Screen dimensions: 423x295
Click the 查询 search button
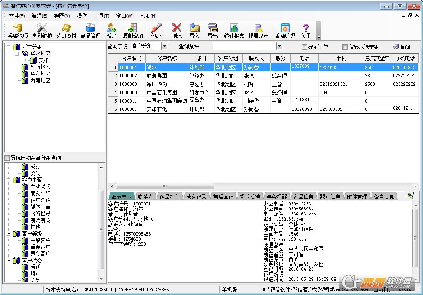(x=401, y=47)
